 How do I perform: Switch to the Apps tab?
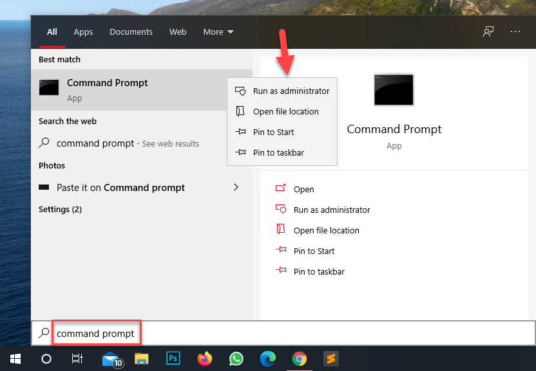(x=83, y=32)
